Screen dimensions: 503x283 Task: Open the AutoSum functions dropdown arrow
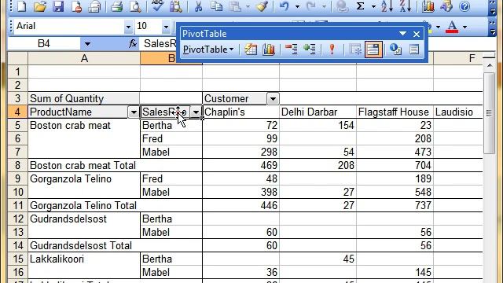coord(373,6)
